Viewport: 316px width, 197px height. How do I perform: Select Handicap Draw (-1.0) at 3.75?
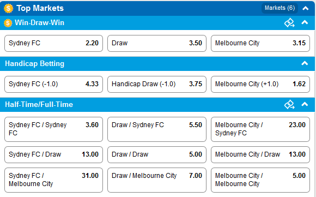click(x=157, y=84)
